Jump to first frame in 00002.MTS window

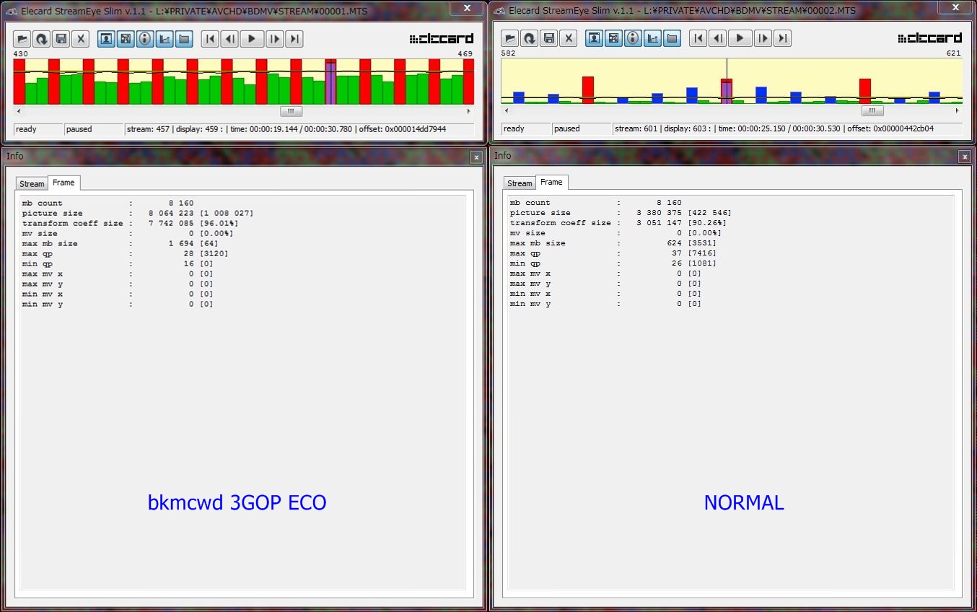pos(698,38)
